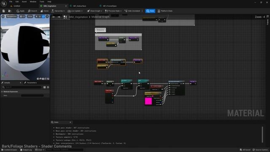Image resolution: width=270 pixels, height=152 pixels.
Task: Close the Stats panel tab
Action: tap(70, 122)
